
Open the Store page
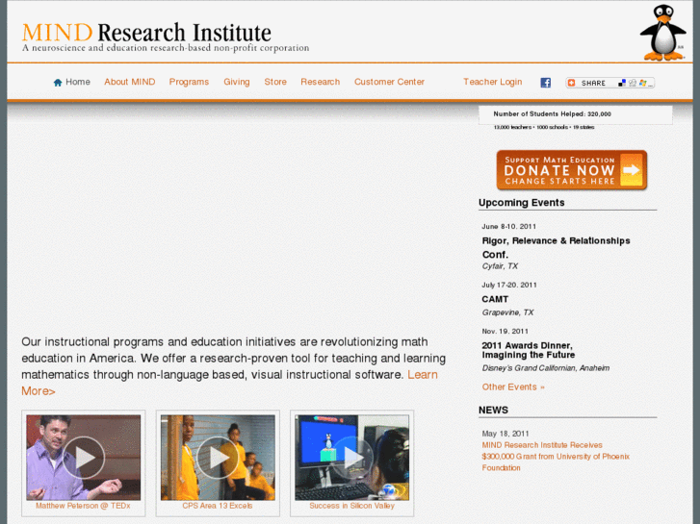[x=275, y=82]
